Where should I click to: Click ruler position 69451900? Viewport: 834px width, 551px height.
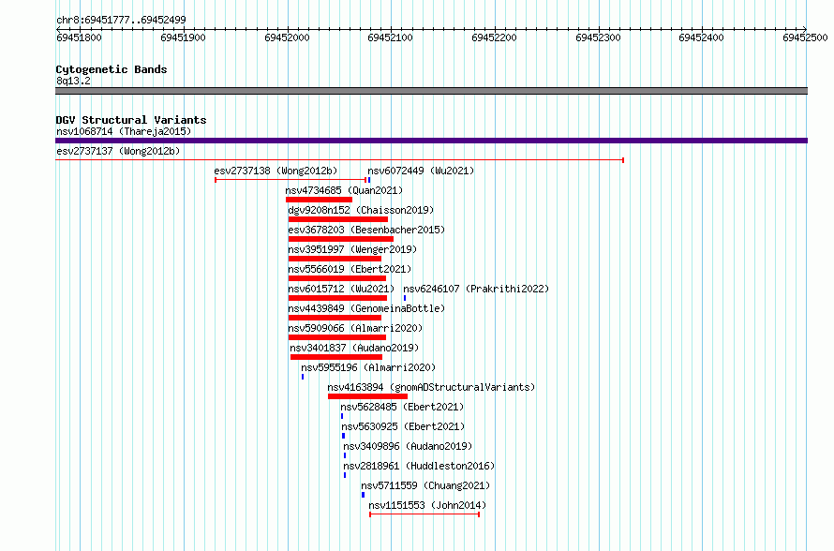point(183,37)
